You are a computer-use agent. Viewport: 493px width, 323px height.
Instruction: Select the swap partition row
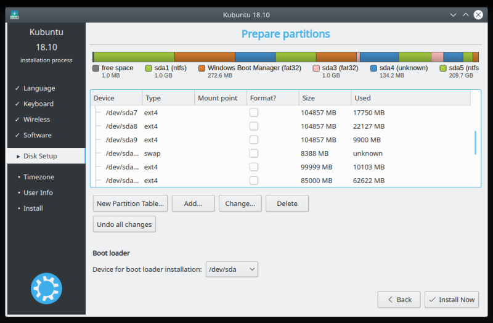point(282,153)
